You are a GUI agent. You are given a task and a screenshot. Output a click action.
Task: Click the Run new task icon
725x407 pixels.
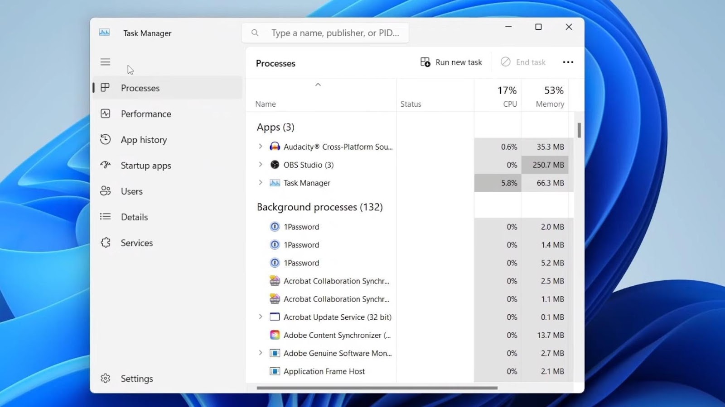coord(425,62)
